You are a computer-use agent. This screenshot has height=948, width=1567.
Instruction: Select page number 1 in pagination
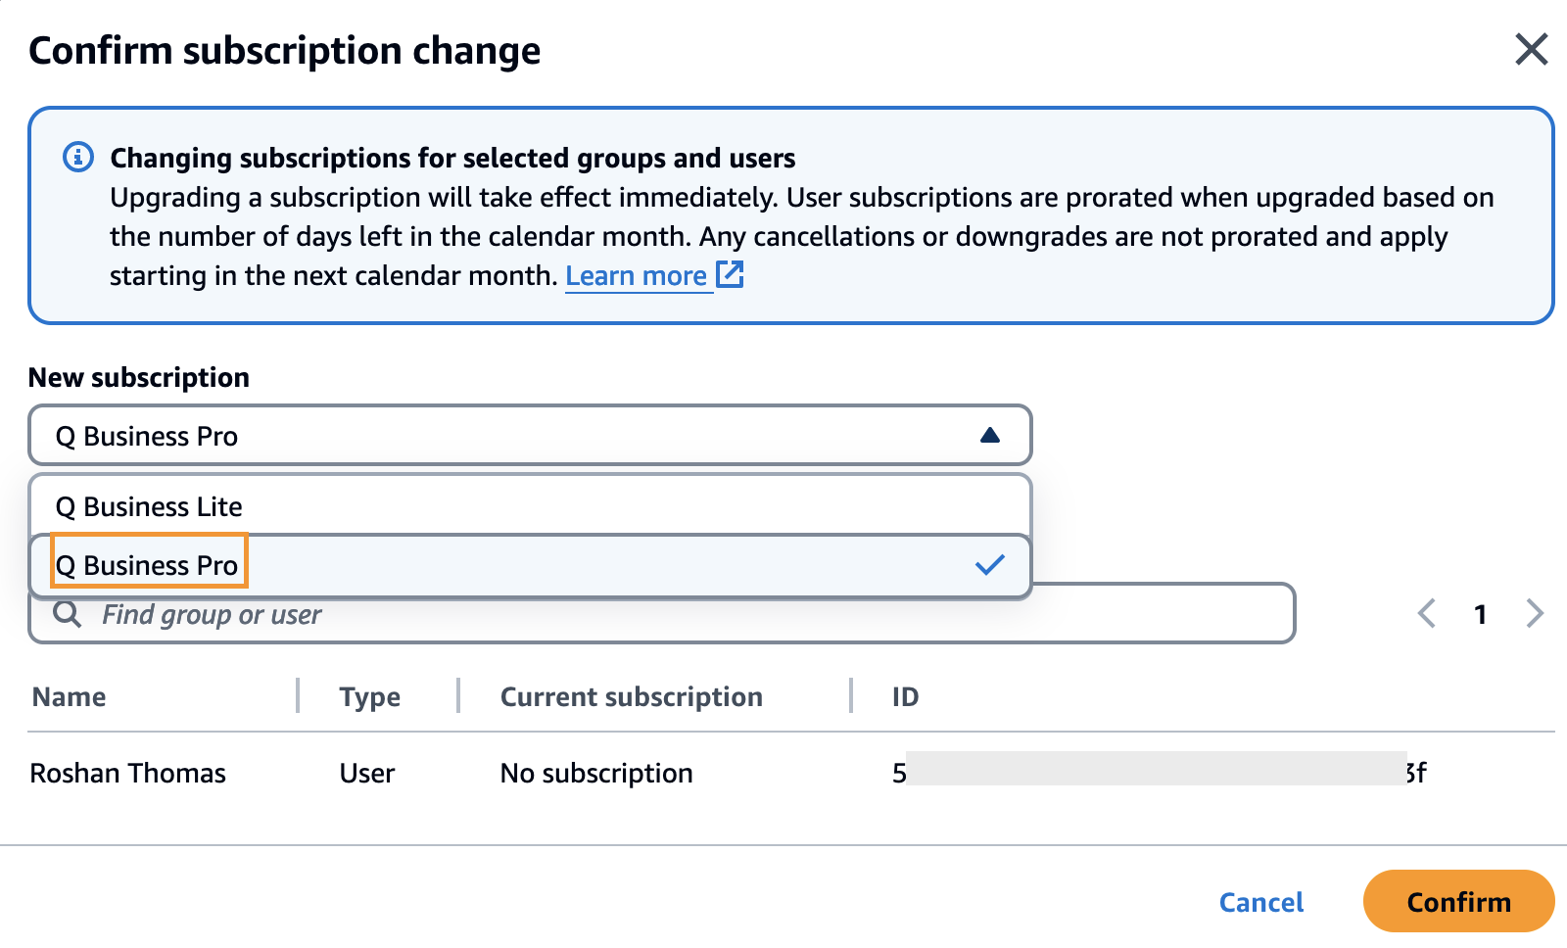[1481, 614]
